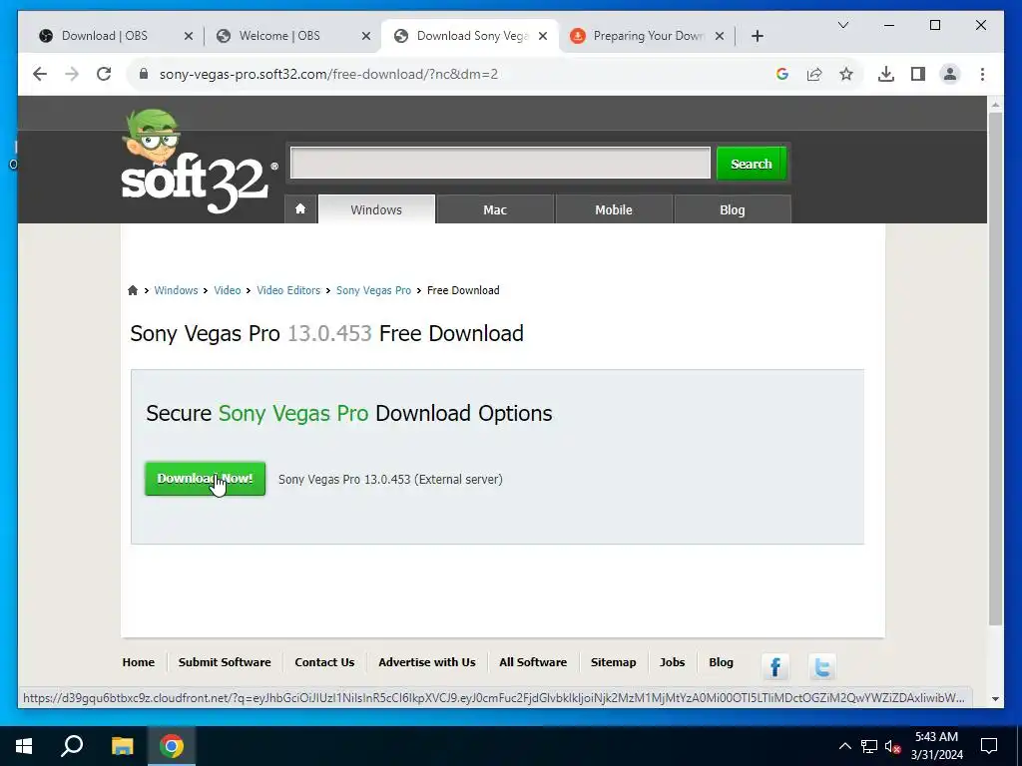
Task: Click the Chrome back arrow
Action: [40, 74]
